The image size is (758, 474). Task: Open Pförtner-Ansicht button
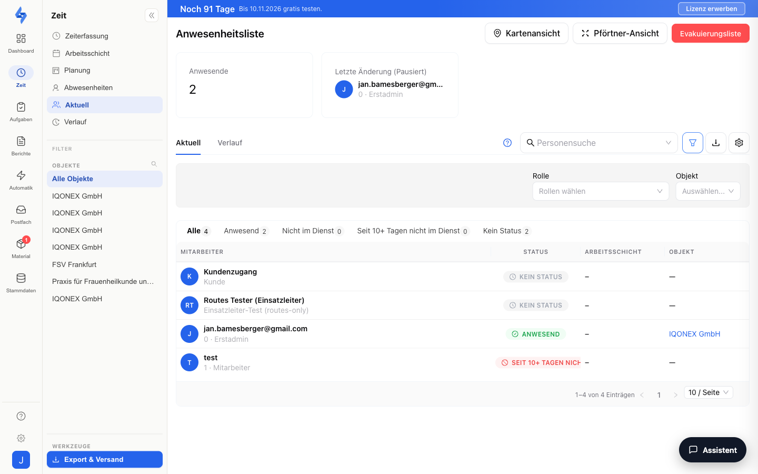(x=620, y=33)
